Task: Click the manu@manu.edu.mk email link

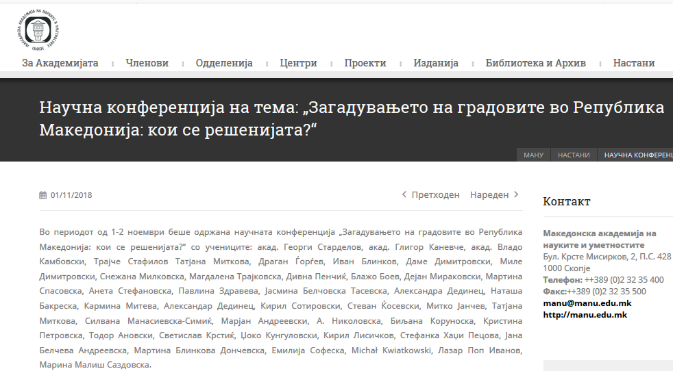Action: 587,303
